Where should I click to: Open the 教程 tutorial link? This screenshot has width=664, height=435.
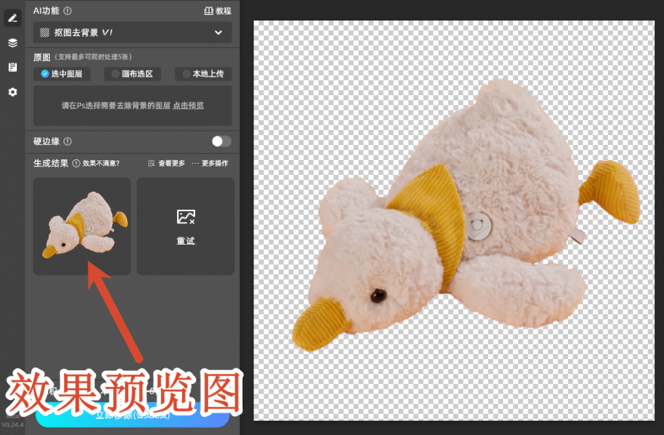coord(218,11)
